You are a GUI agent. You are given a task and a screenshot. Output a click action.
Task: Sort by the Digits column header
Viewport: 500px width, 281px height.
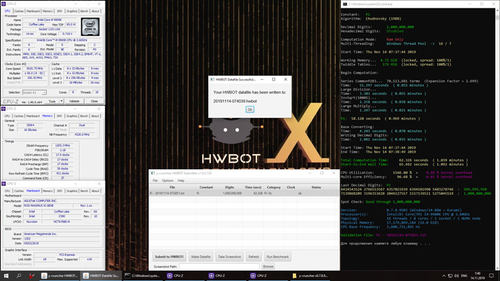click(x=229, y=187)
